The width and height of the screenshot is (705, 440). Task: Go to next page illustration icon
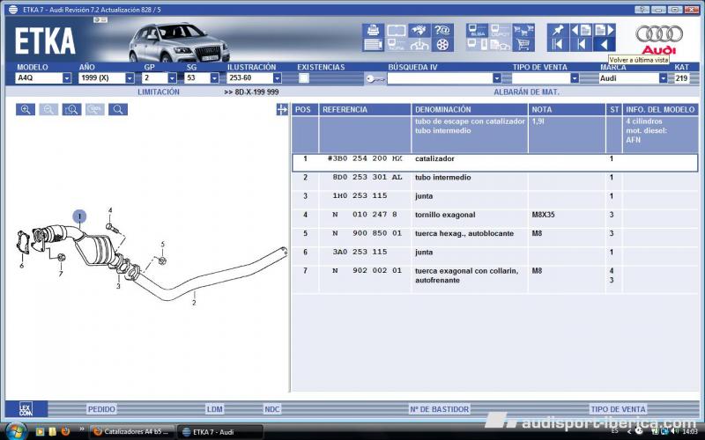[x=605, y=30]
